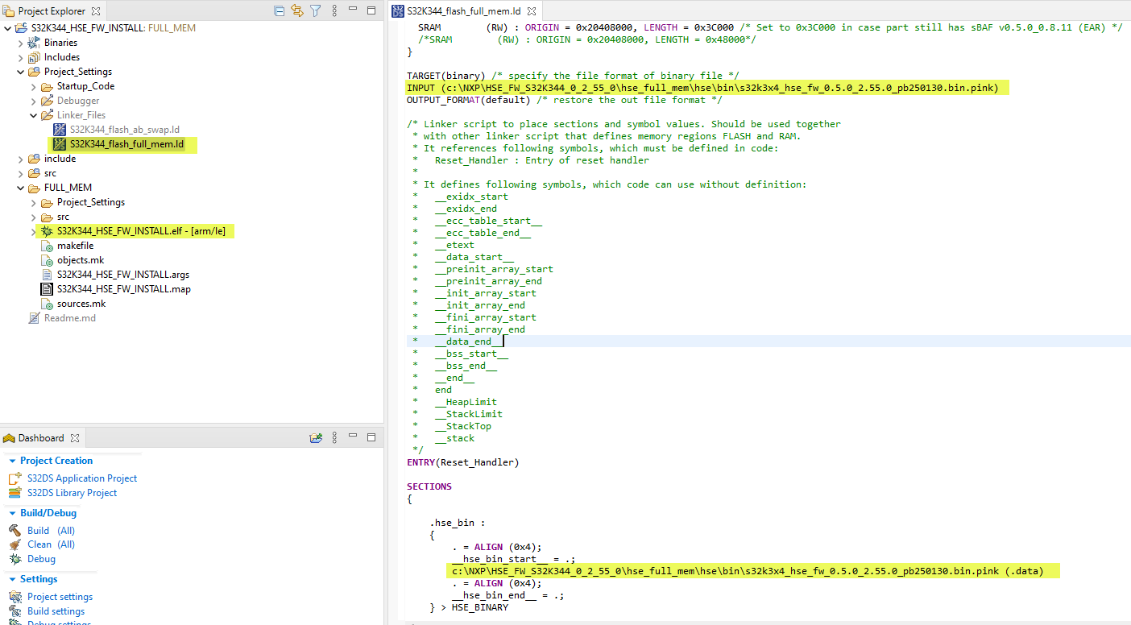Expand the Binaries tree node
1131x625 pixels.
pyautogui.click(x=21, y=43)
